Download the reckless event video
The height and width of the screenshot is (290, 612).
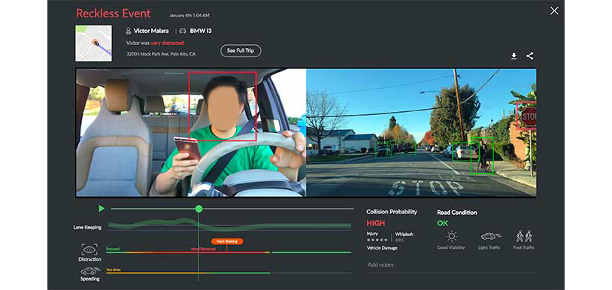514,56
